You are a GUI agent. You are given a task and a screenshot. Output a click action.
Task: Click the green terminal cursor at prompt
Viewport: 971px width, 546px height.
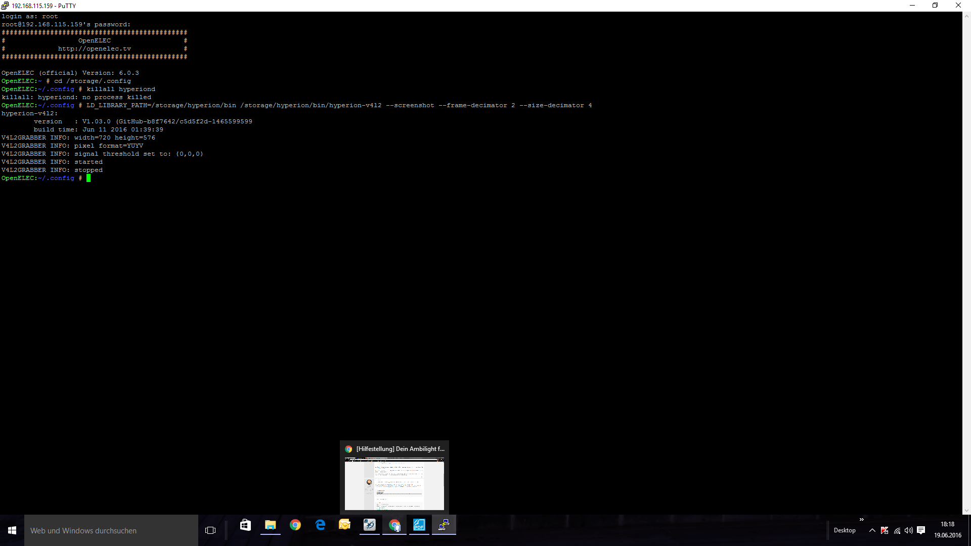click(89, 178)
